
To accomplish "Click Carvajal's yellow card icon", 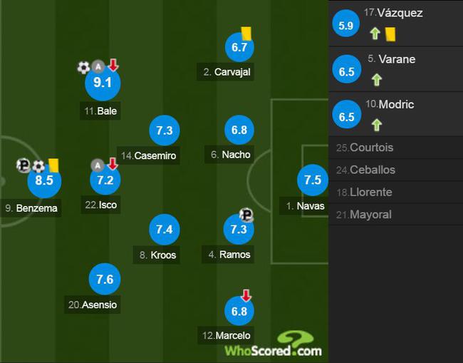I will (246, 34).
